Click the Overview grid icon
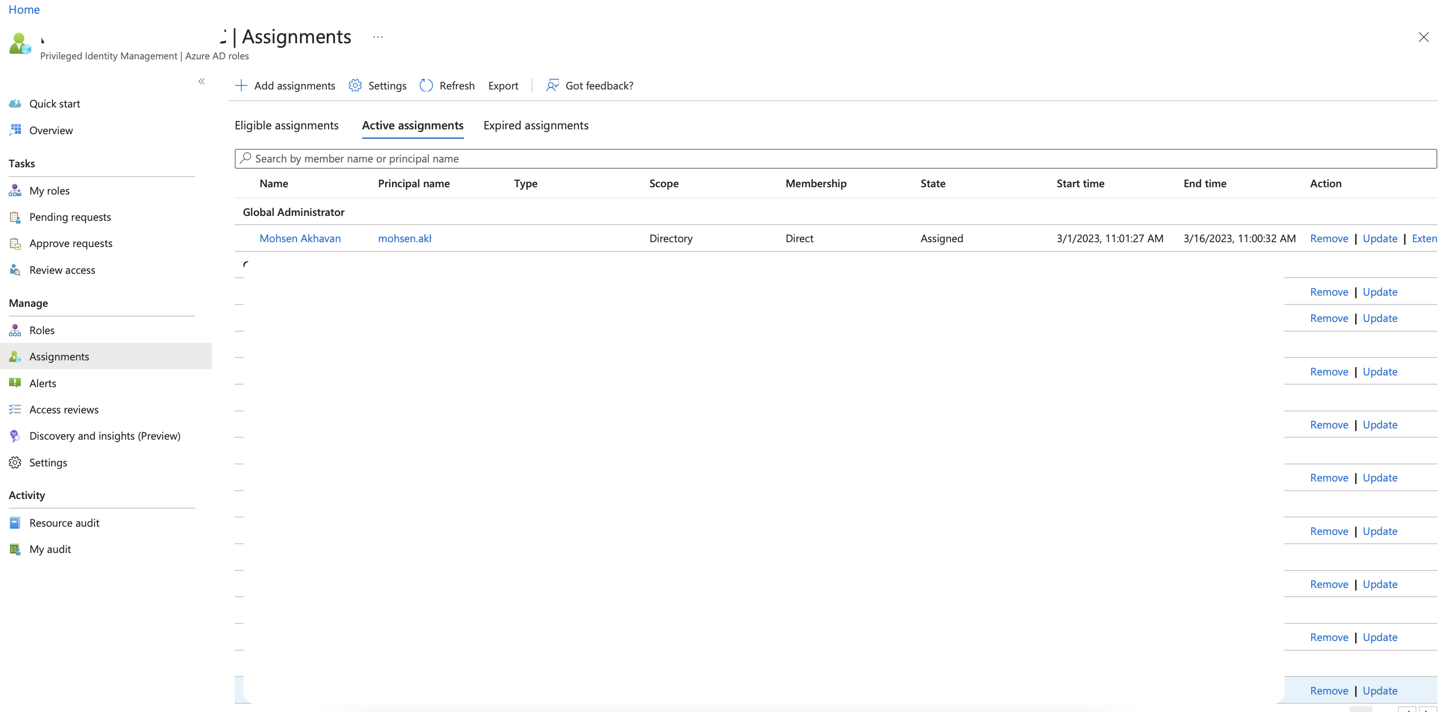Viewport: 1451px width, 712px height. click(15, 130)
